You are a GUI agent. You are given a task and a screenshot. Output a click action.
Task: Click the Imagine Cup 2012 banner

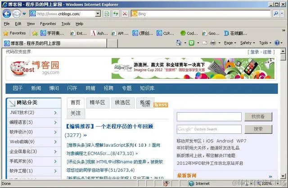pos(193,69)
